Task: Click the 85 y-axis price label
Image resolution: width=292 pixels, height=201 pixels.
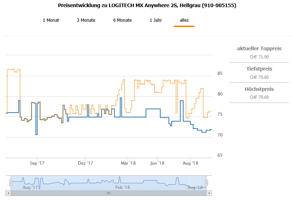Action: point(220,73)
